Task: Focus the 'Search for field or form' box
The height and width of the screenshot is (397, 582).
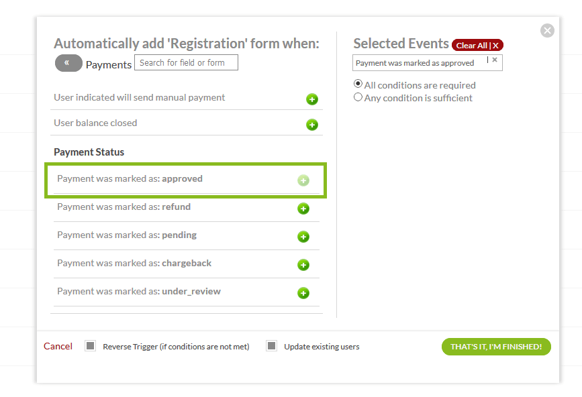Action: tap(186, 62)
